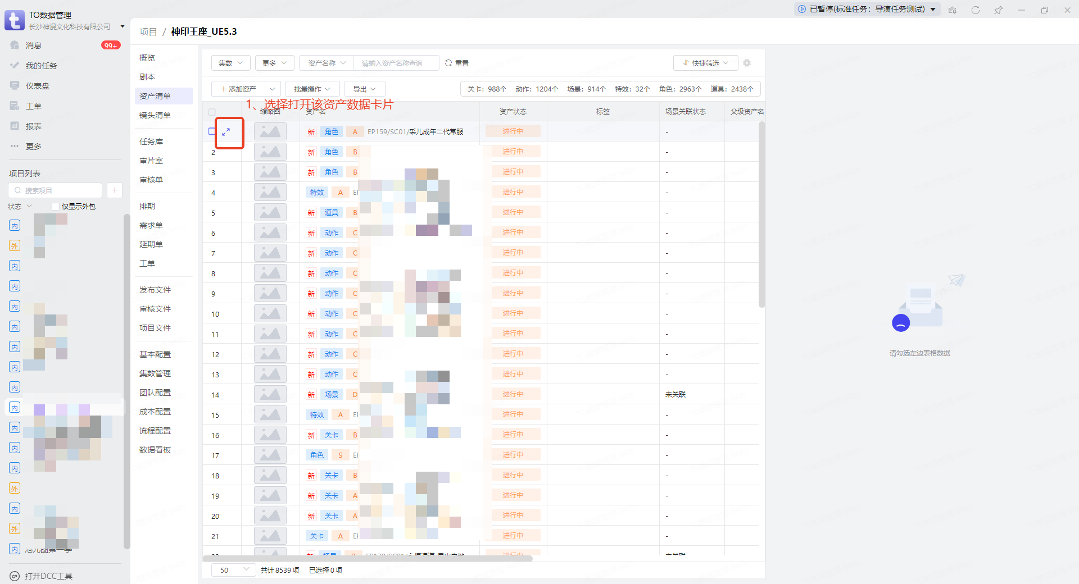Viewport: 1079px width, 584px height.
Task: Click the 重置 reset button
Action: (457, 63)
